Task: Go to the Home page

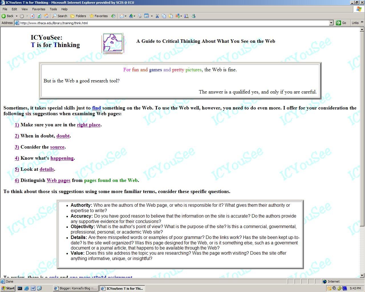Action: (46, 16)
